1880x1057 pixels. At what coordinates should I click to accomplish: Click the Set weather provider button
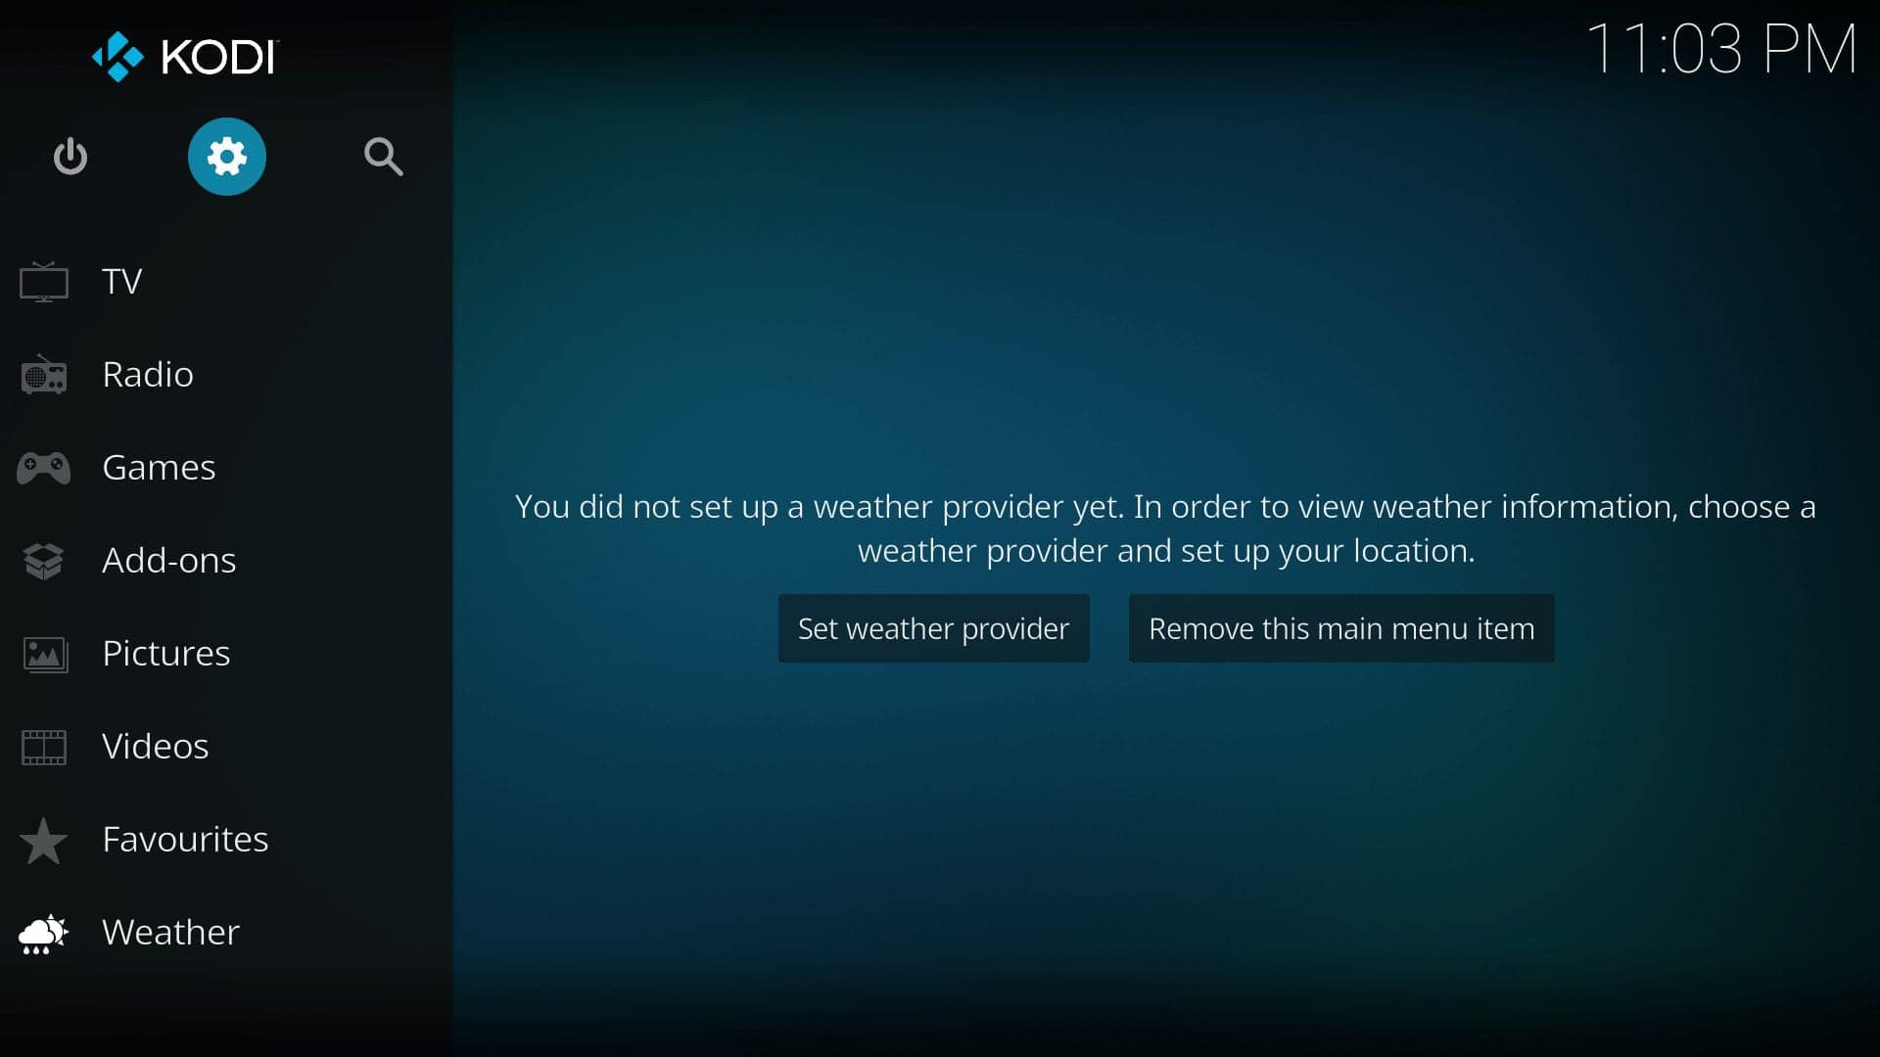point(933,627)
